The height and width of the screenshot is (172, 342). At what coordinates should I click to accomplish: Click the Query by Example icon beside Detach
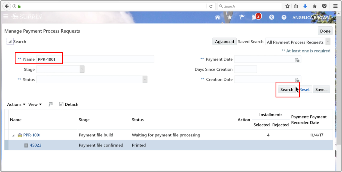(x=50, y=104)
